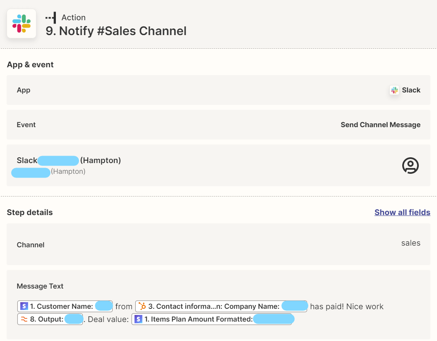Click the Slack (Hampton) account name
Screen dimensions: 437x341
(69, 160)
